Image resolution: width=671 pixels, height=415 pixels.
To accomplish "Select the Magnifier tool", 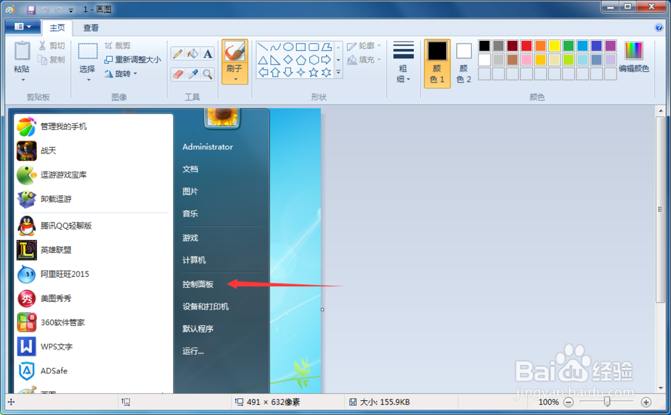I will [x=208, y=74].
